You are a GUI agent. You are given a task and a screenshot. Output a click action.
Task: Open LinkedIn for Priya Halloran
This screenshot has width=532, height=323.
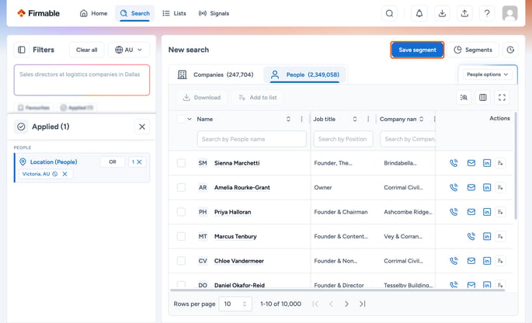point(487,212)
